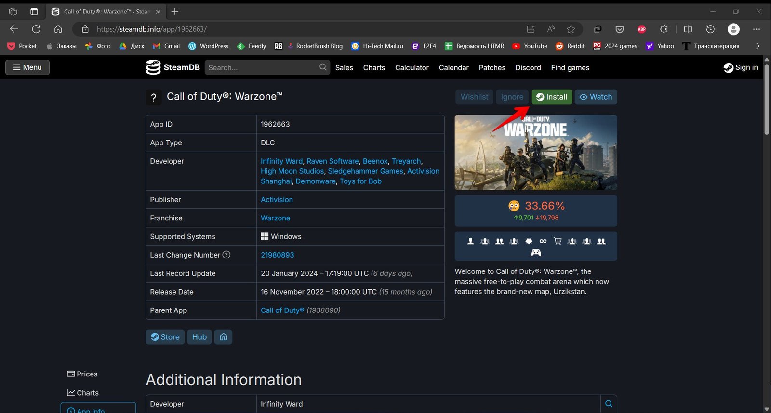Open the browser extensions puzzle icon

(x=664, y=29)
